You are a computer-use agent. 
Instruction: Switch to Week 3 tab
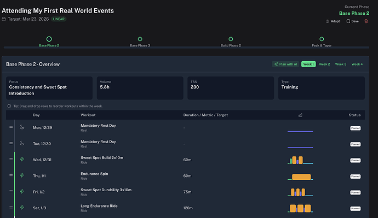tap(341, 64)
